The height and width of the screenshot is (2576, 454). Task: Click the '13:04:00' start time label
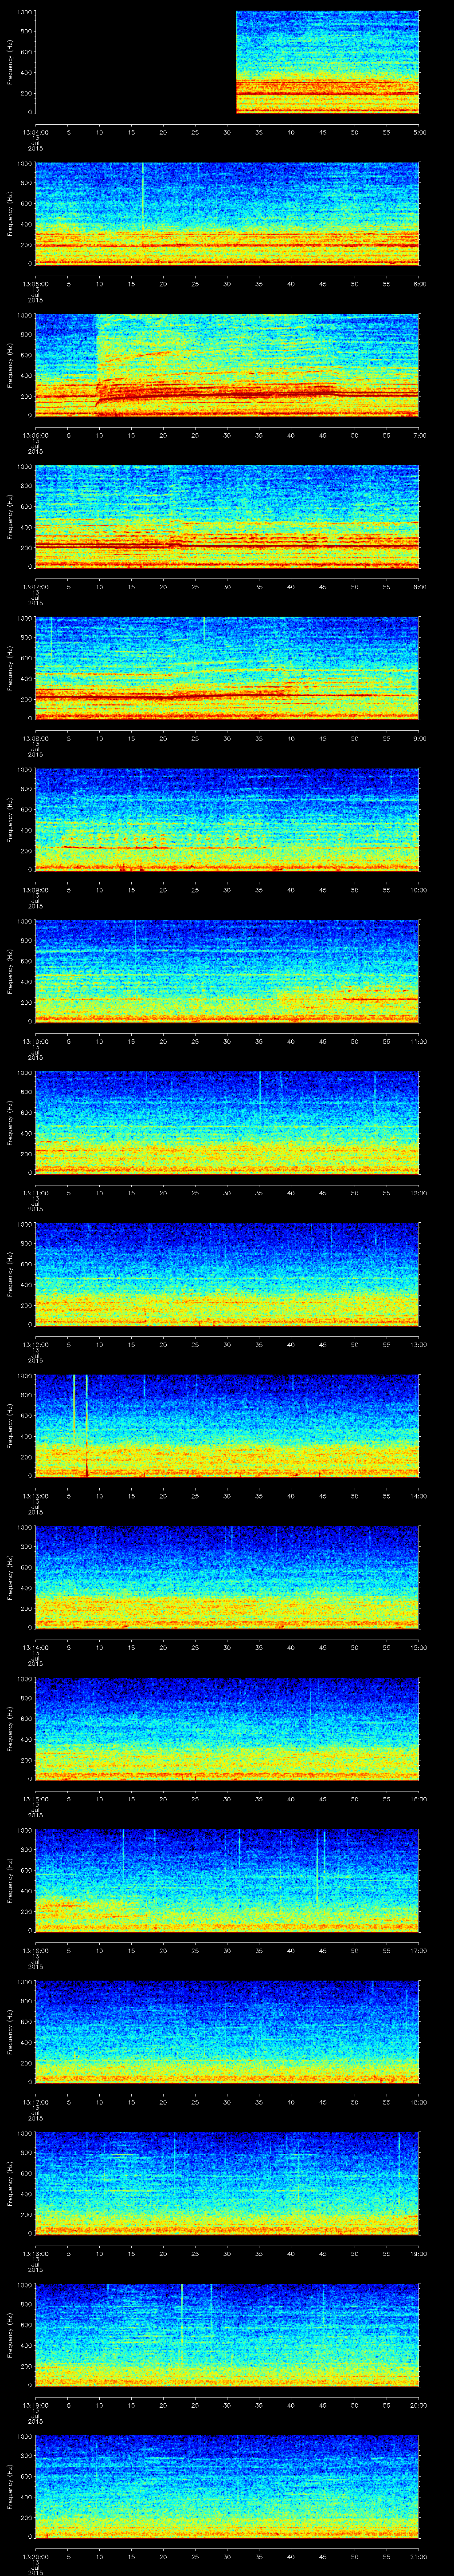coord(35,132)
